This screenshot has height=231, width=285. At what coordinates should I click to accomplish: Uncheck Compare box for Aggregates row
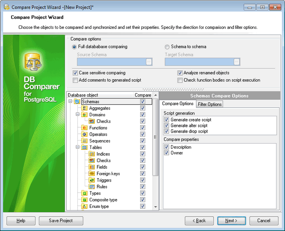click(x=142, y=108)
